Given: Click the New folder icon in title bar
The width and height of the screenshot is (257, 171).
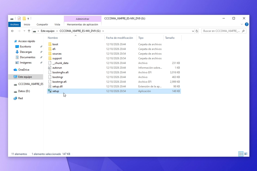Looking at the screenshot, I should (24, 19).
